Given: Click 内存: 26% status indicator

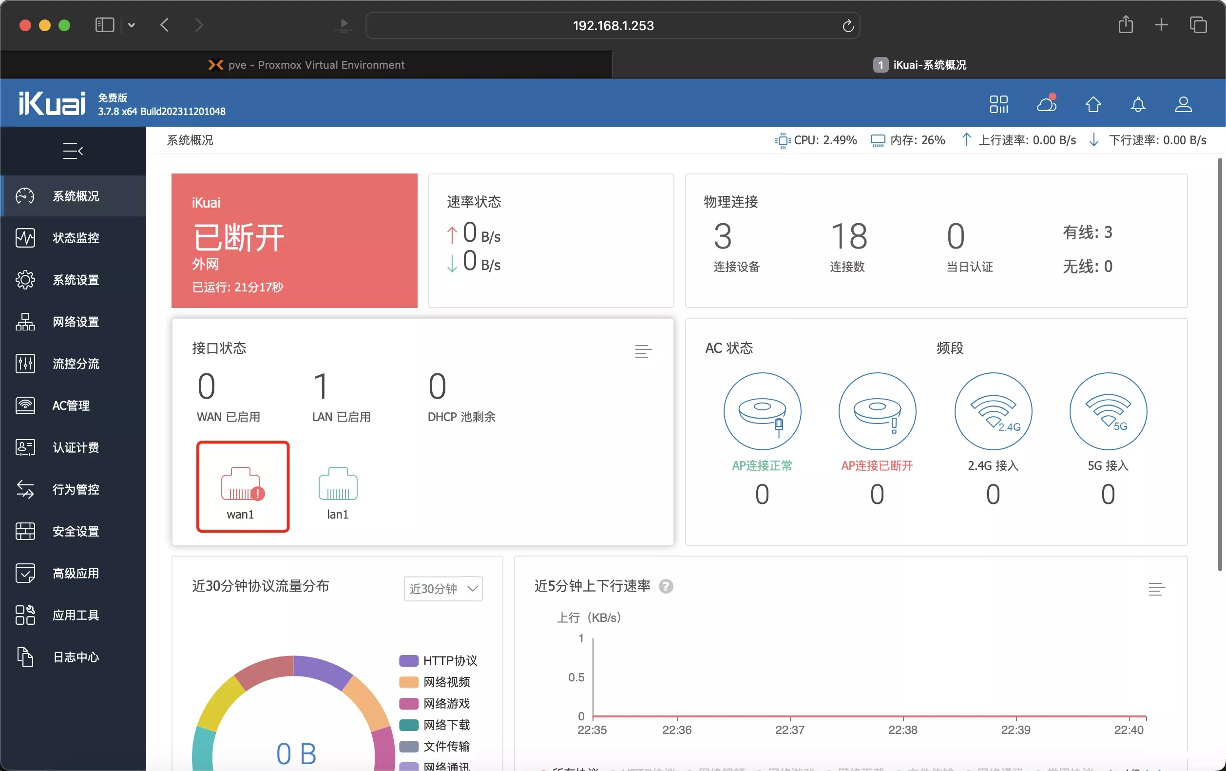Looking at the screenshot, I should [908, 140].
